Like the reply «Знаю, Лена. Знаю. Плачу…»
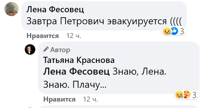 [59, 100]
